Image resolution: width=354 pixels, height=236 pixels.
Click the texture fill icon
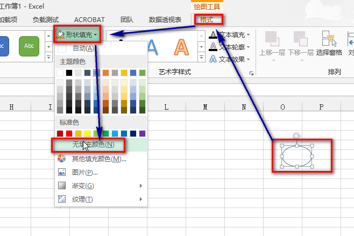tap(62, 199)
